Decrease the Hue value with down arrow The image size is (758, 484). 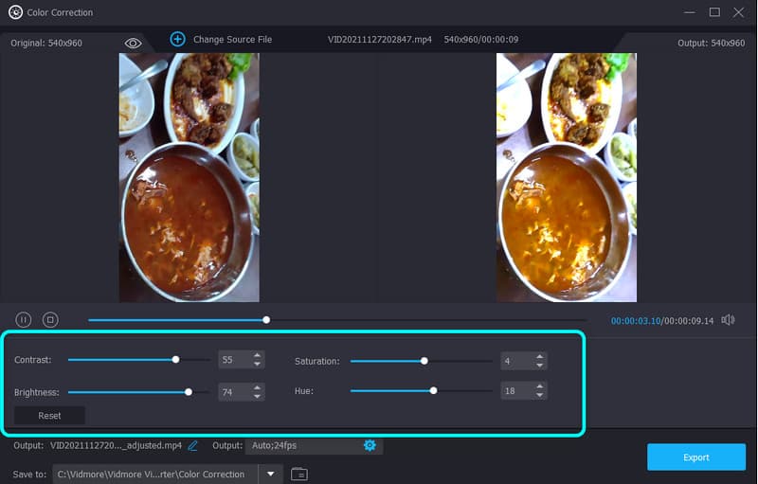tap(539, 396)
